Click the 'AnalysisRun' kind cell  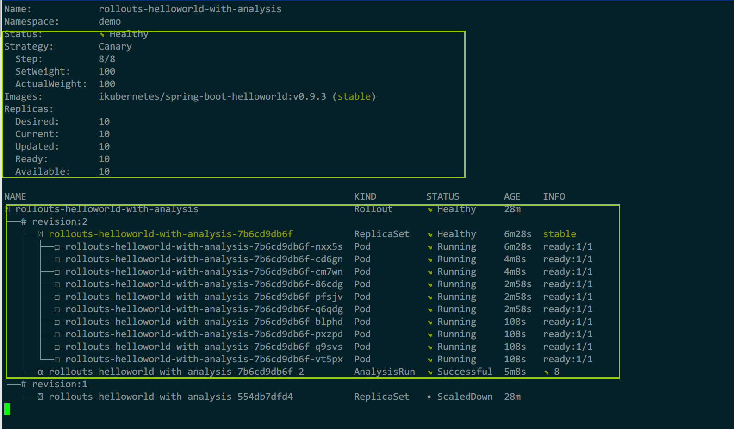385,372
